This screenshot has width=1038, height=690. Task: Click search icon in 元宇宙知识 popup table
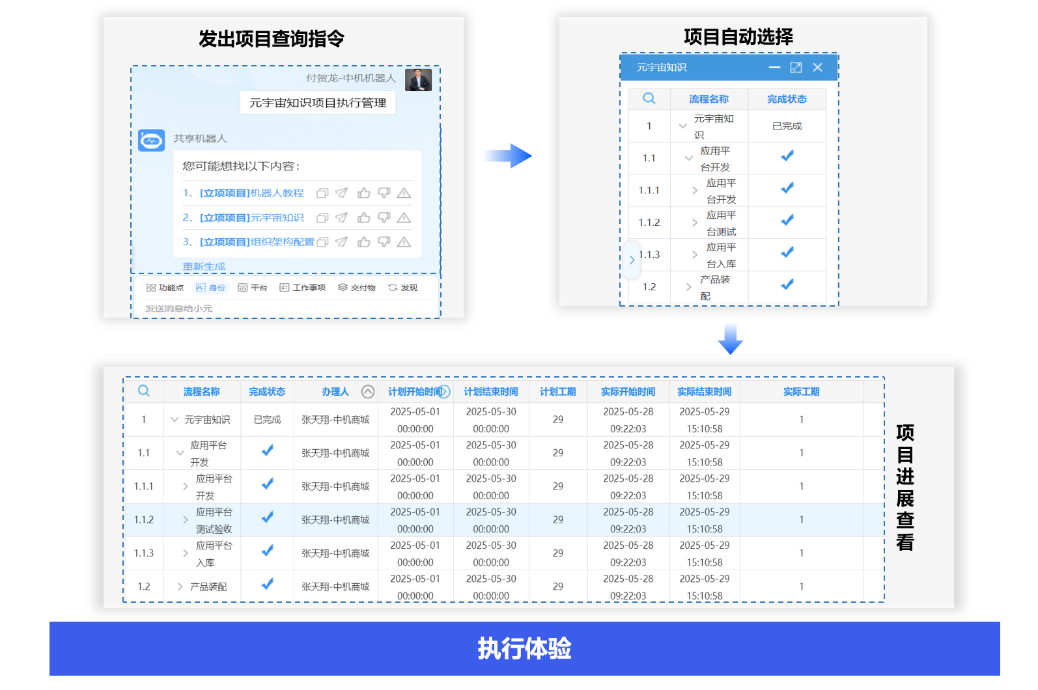click(x=649, y=99)
